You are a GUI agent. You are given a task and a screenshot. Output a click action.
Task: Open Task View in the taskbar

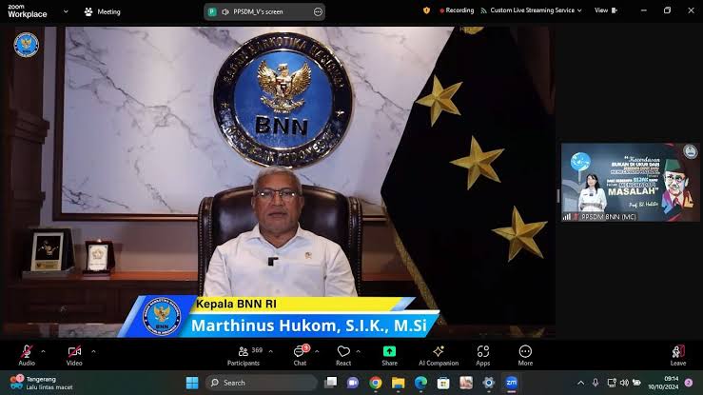click(330, 383)
